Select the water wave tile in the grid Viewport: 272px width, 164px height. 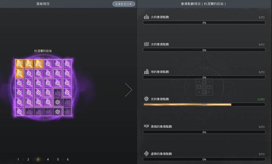(x=67, y=102)
